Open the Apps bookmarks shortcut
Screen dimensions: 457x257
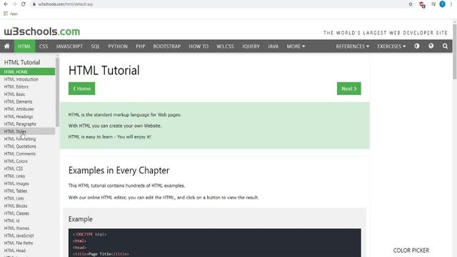[x=11, y=14]
